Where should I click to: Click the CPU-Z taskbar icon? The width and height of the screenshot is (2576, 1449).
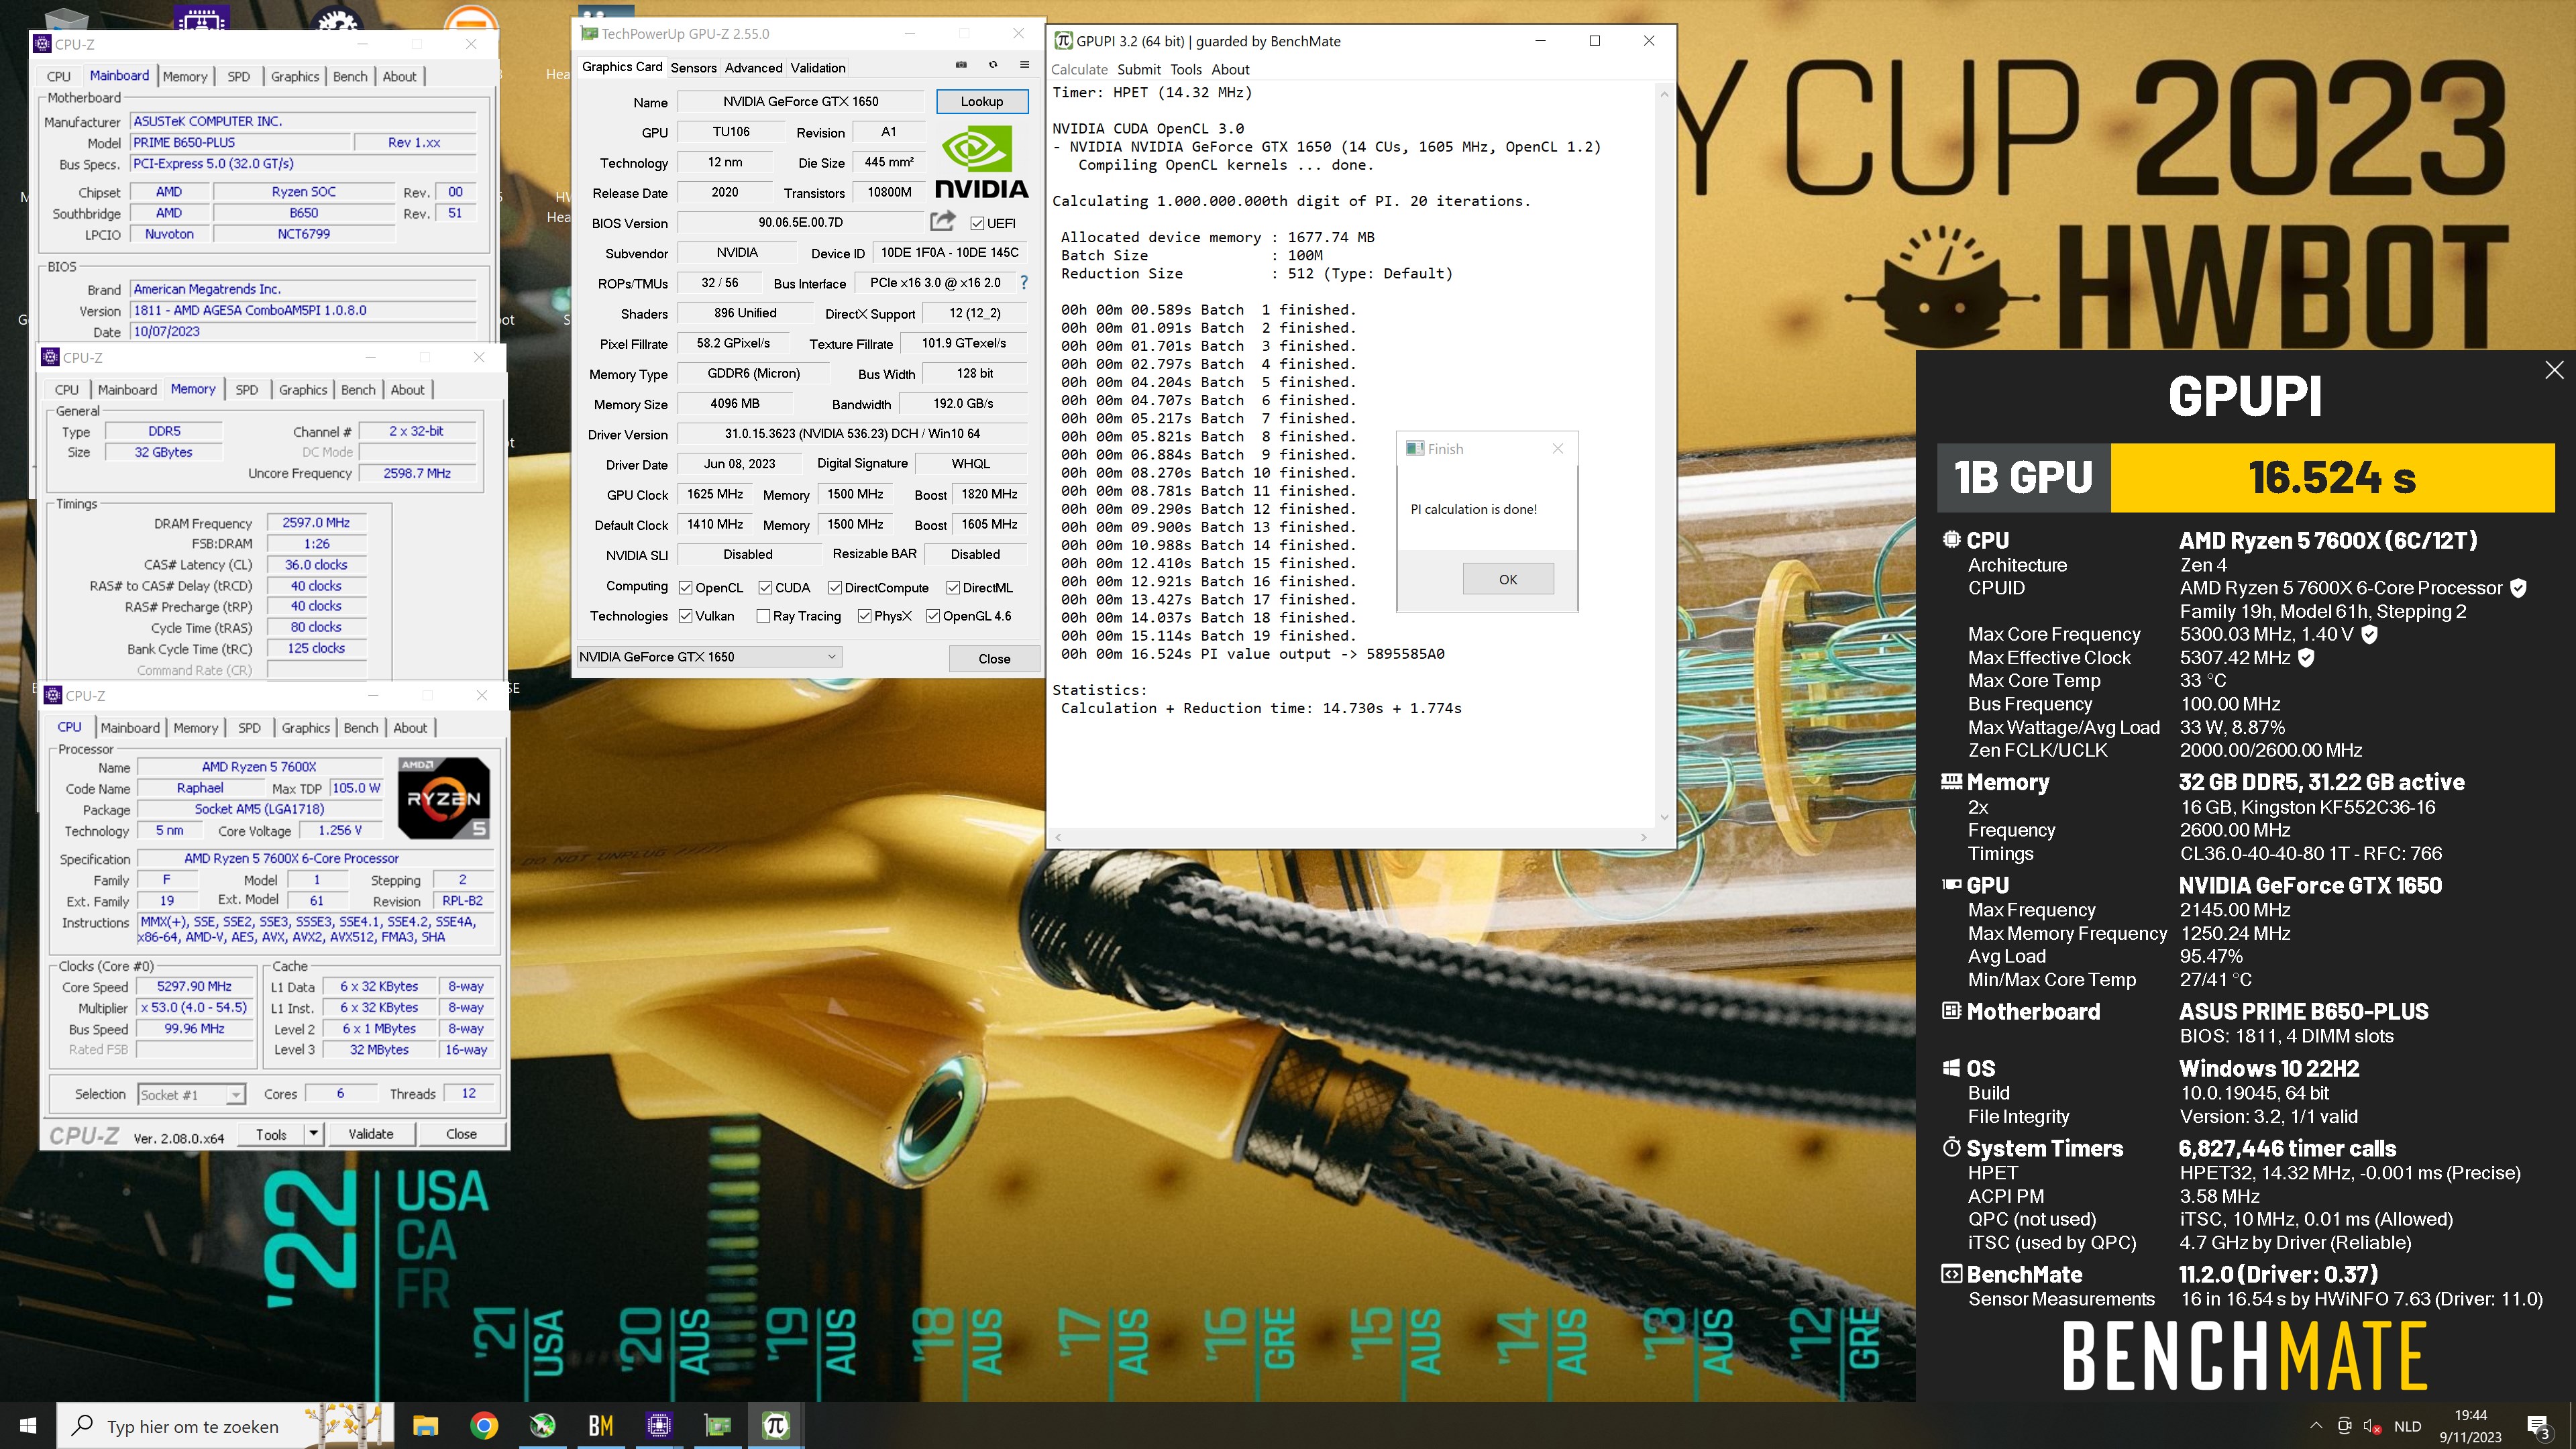tap(659, 1425)
